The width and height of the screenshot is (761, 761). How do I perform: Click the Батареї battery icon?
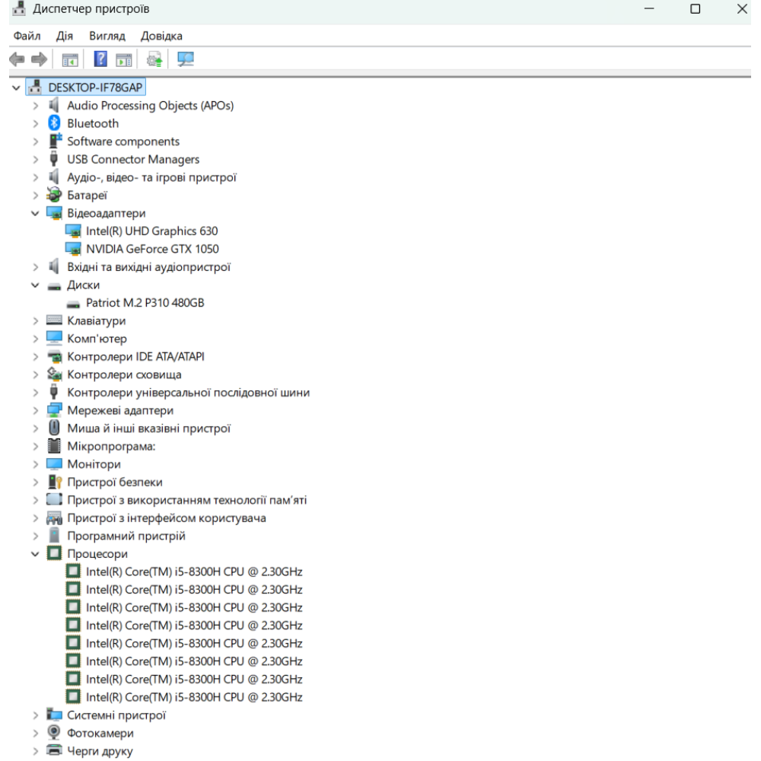click(54, 195)
